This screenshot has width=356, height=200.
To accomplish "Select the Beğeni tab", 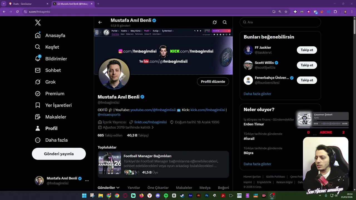I will (x=223, y=188).
